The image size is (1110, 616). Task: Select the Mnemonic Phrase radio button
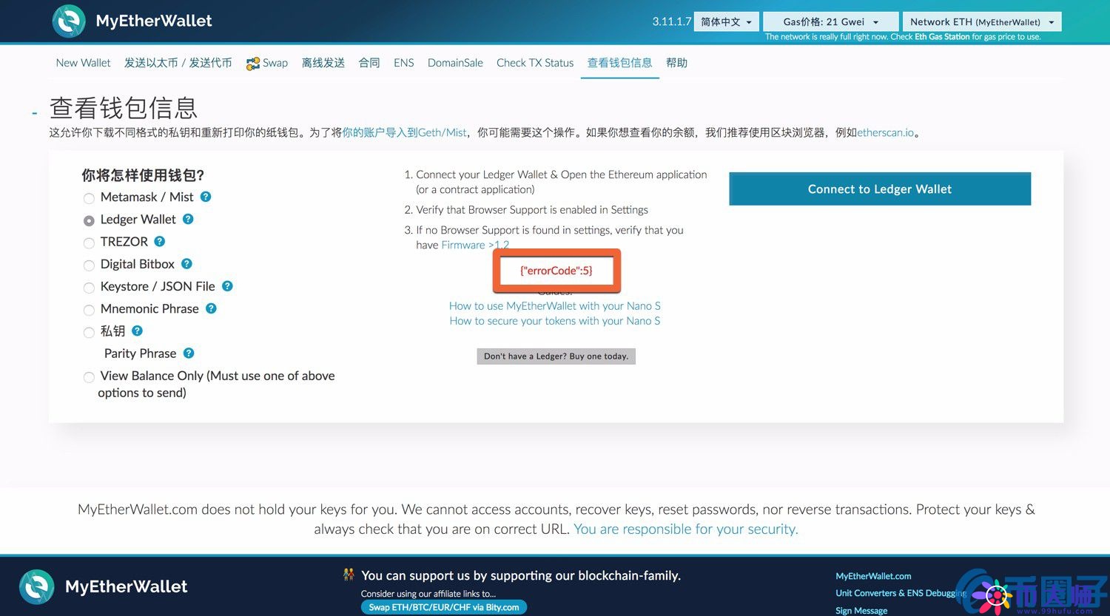(x=89, y=310)
